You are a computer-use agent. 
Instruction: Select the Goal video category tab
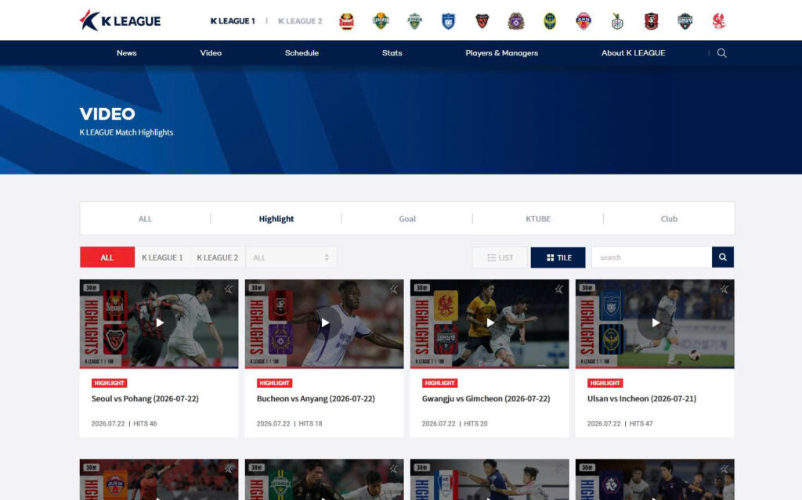click(x=407, y=219)
